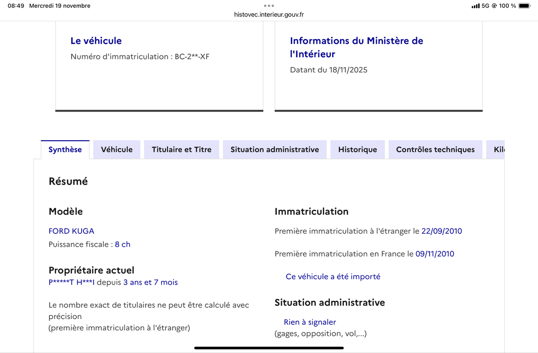Click the '8 ch' fiscal power value
Image resolution: width=538 pixels, height=353 pixels.
[x=122, y=245]
